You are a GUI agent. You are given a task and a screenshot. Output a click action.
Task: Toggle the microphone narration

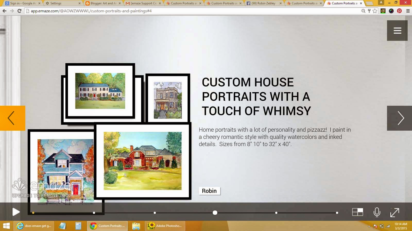tap(377, 212)
